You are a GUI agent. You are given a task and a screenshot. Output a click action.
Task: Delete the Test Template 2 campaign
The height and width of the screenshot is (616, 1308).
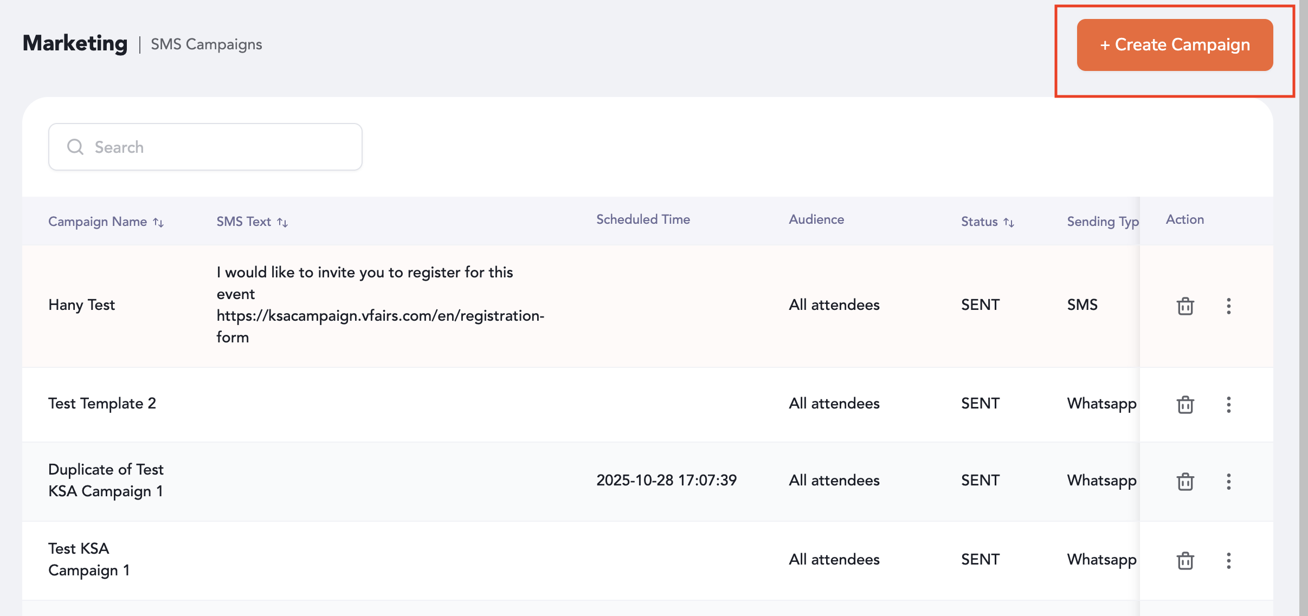[1185, 405]
